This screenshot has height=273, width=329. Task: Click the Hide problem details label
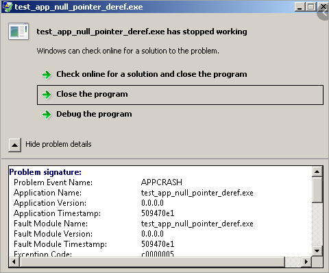tap(58, 144)
